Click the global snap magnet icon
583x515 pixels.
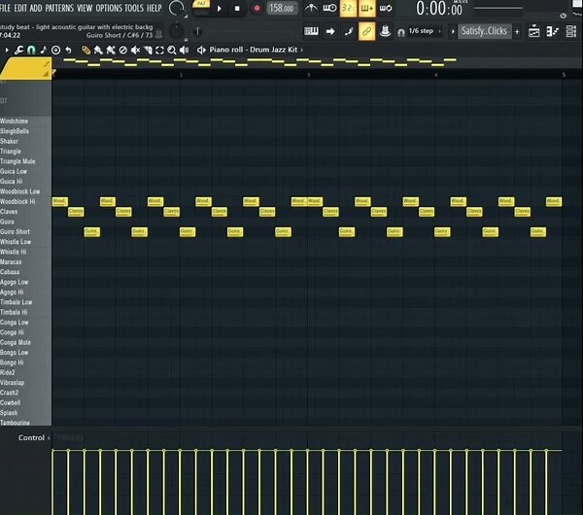coord(400,32)
